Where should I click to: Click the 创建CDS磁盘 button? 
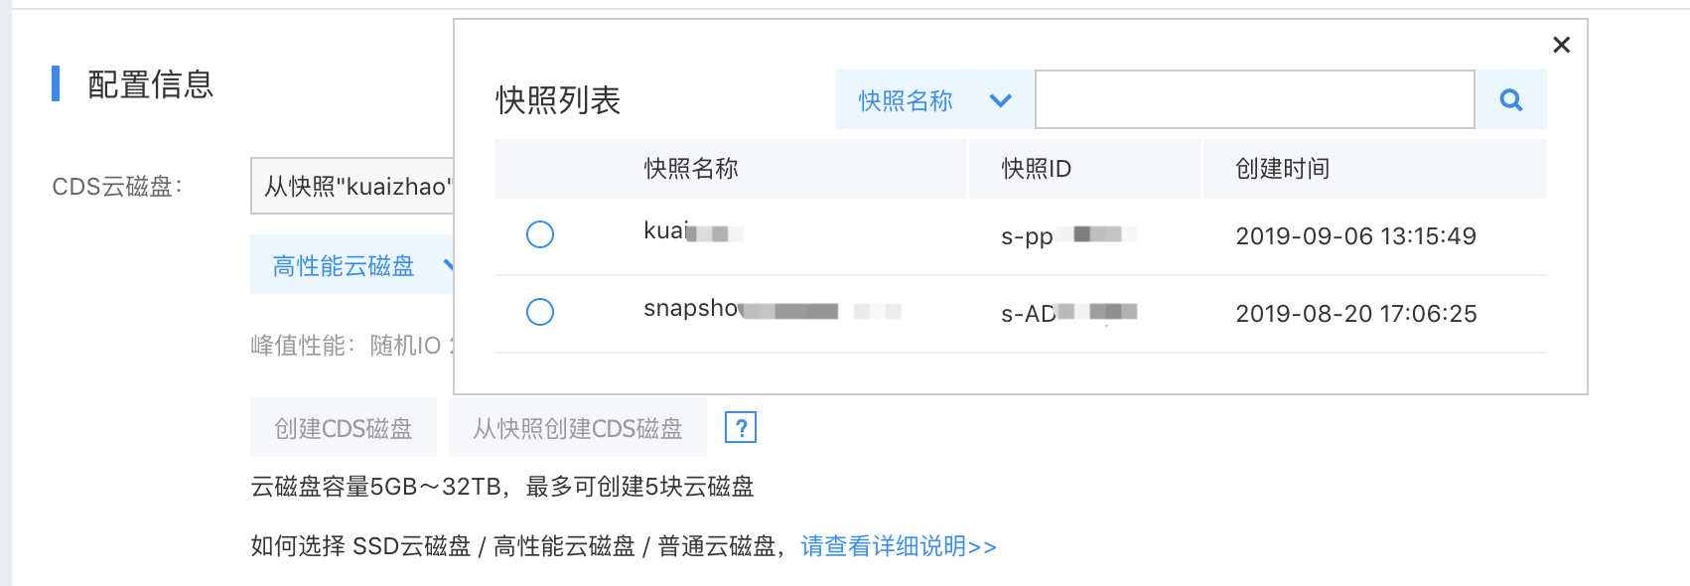click(344, 428)
